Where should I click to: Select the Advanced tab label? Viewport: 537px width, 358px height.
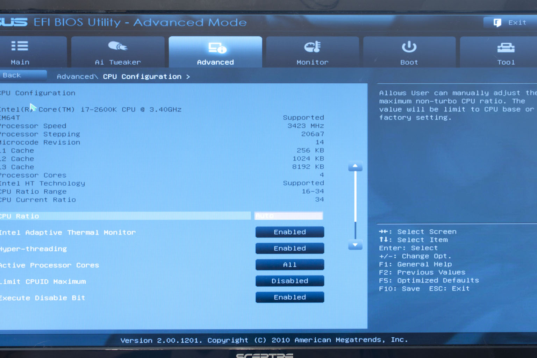click(215, 62)
